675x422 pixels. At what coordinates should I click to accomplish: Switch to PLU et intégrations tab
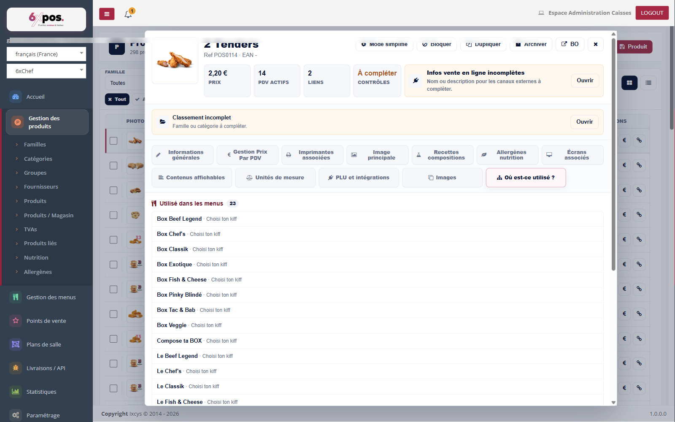359,178
